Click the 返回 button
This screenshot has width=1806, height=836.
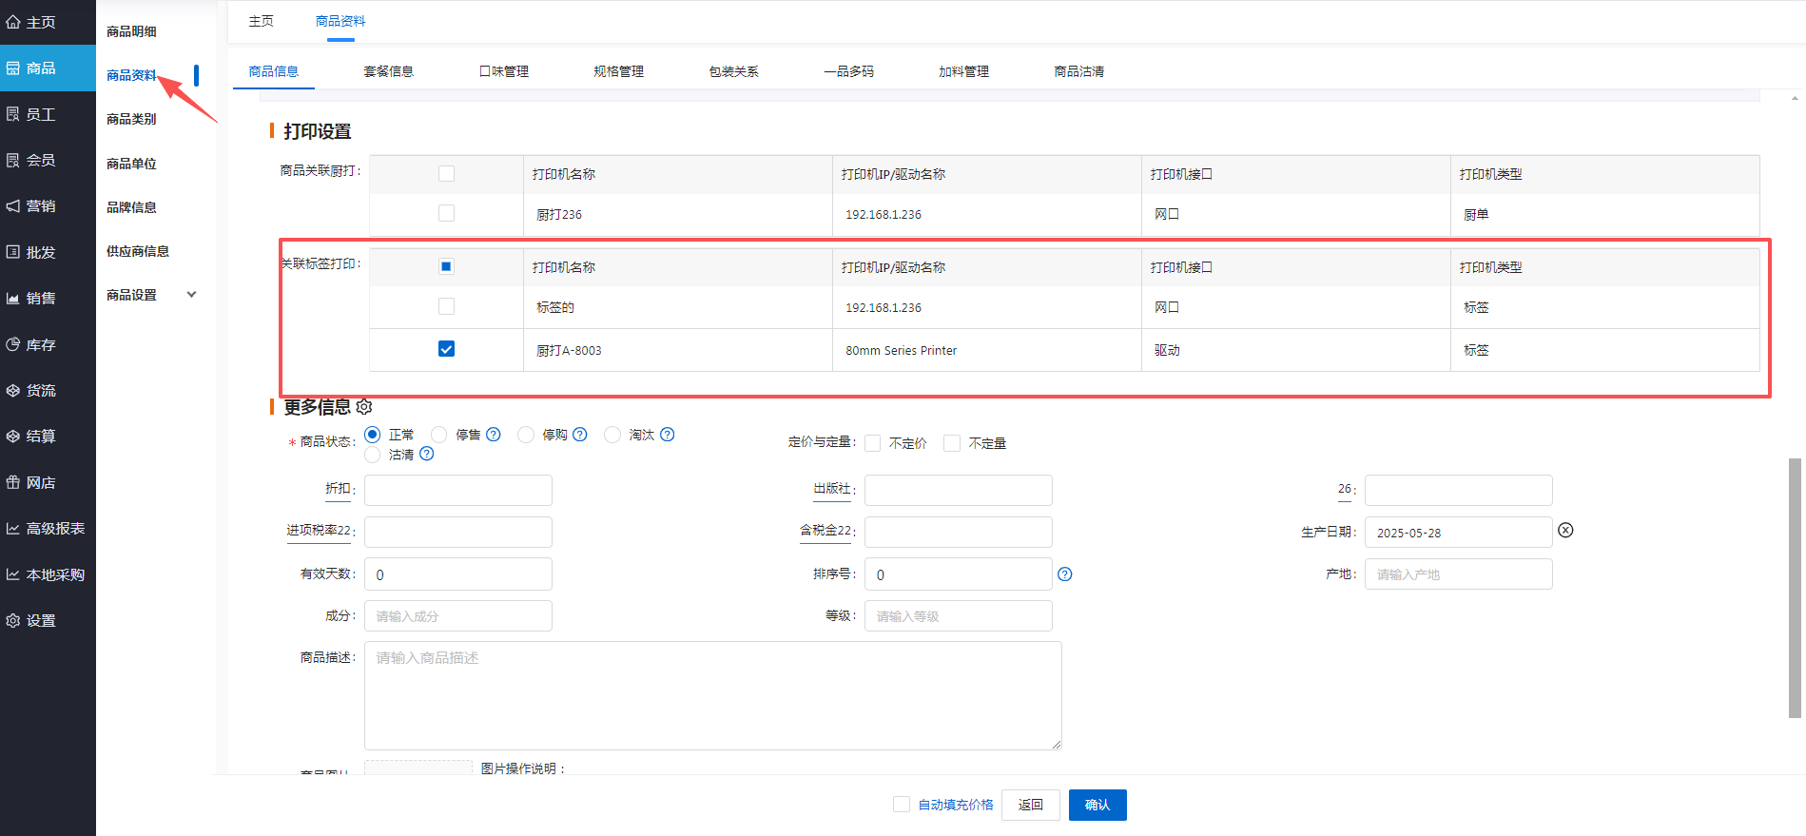click(x=1030, y=805)
